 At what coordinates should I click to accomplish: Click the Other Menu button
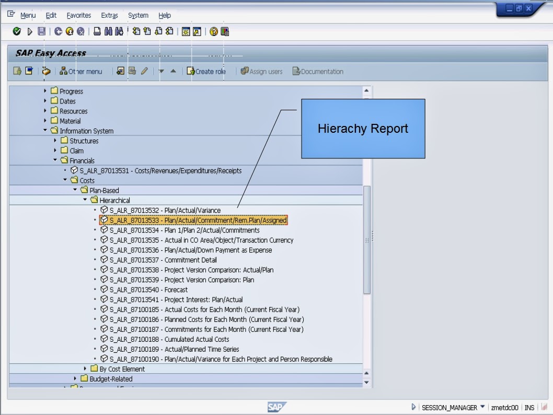coord(81,71)
